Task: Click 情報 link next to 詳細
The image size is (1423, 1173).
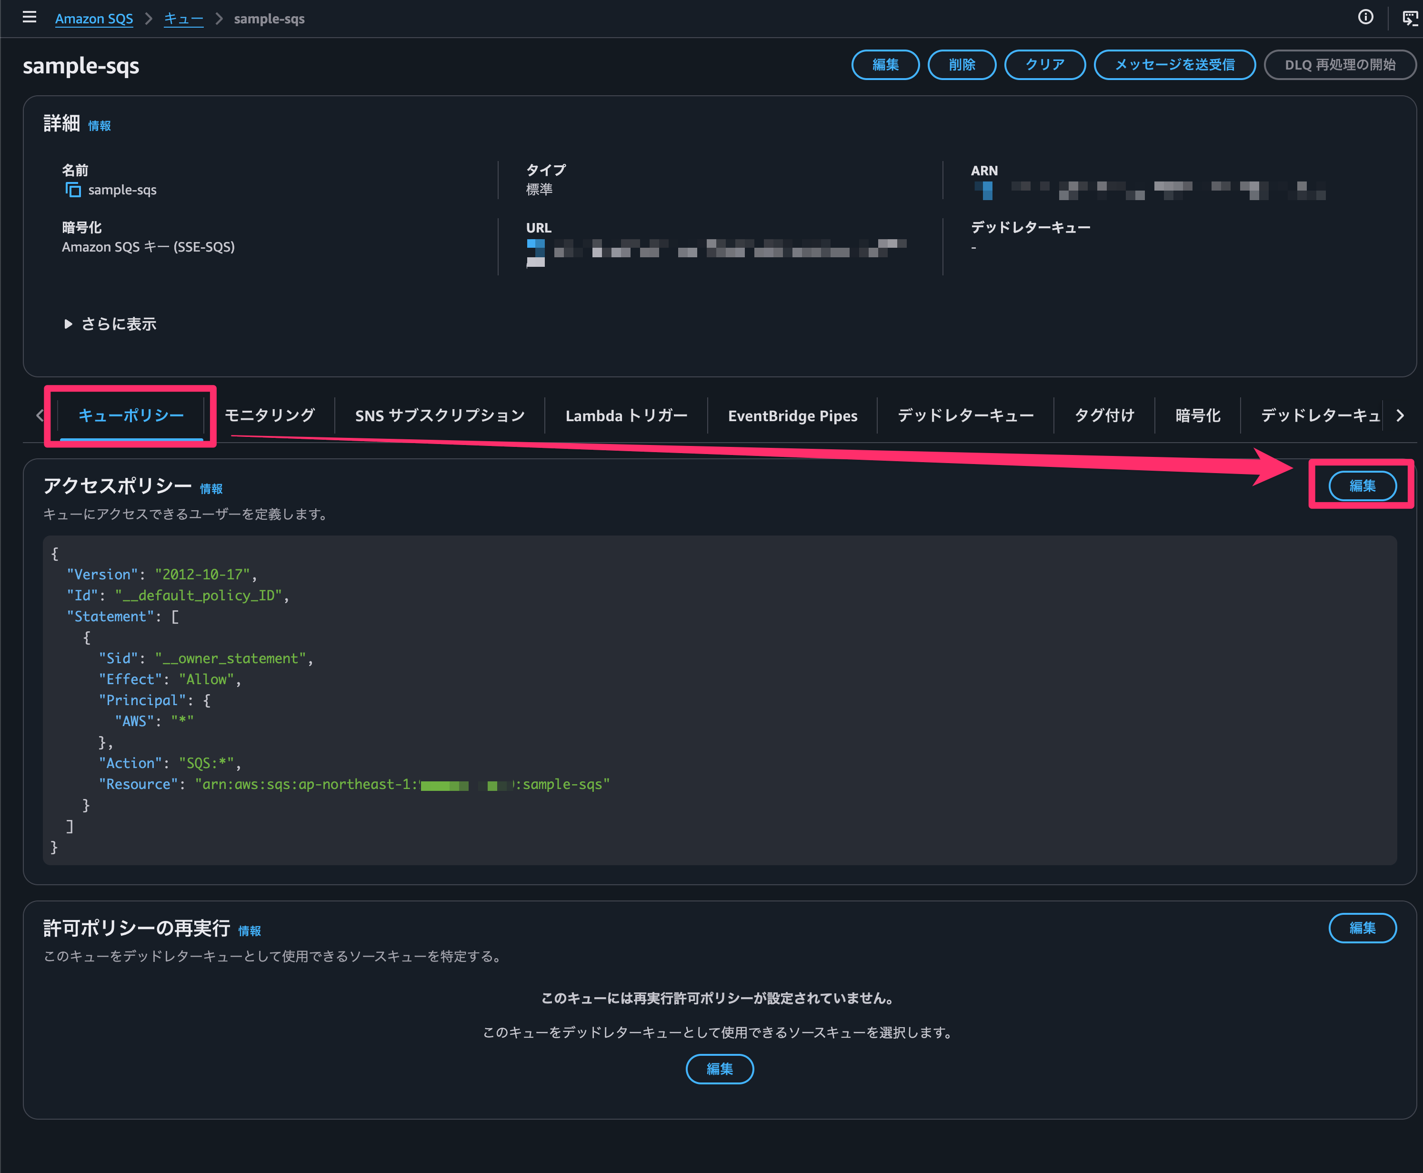Action: tap(99, 126)
